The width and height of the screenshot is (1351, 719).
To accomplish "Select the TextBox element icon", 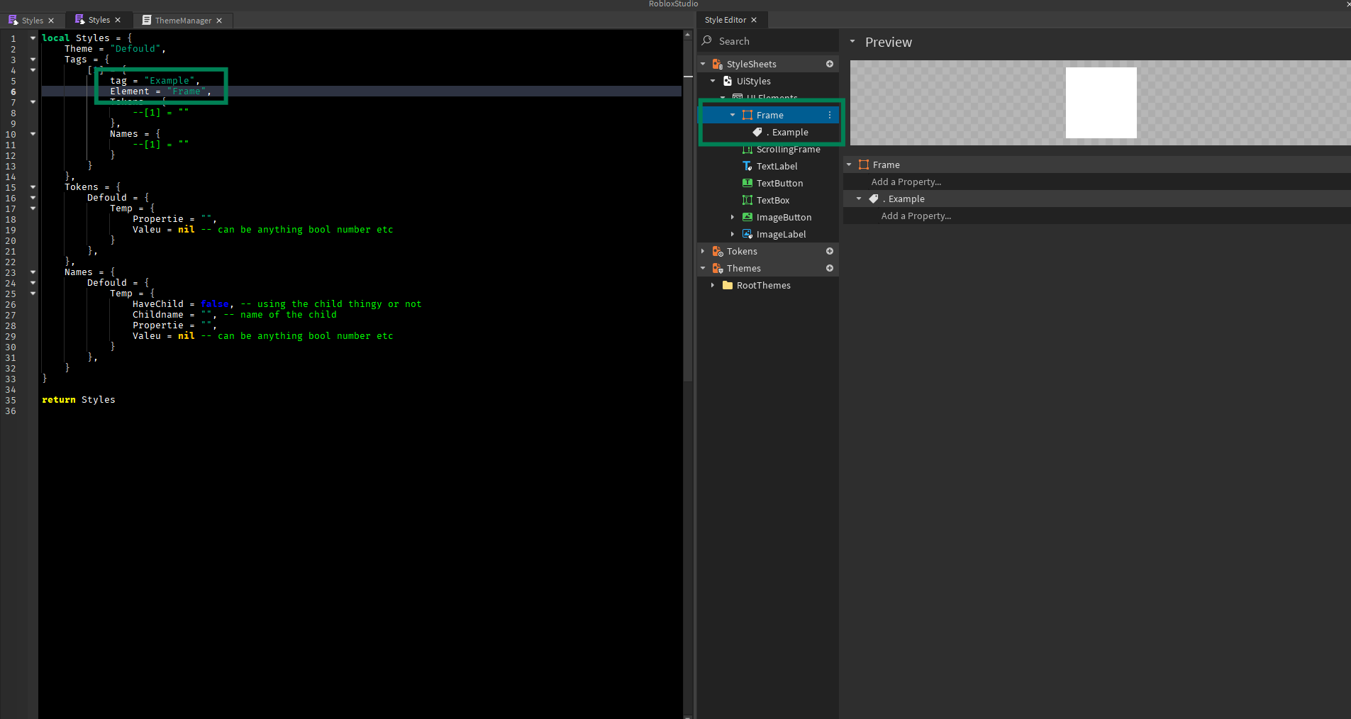I will pos(749,200).
